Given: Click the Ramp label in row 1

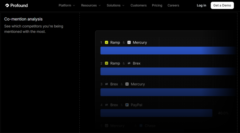Looking at the screenshot, I should click(x=115, y=43).
